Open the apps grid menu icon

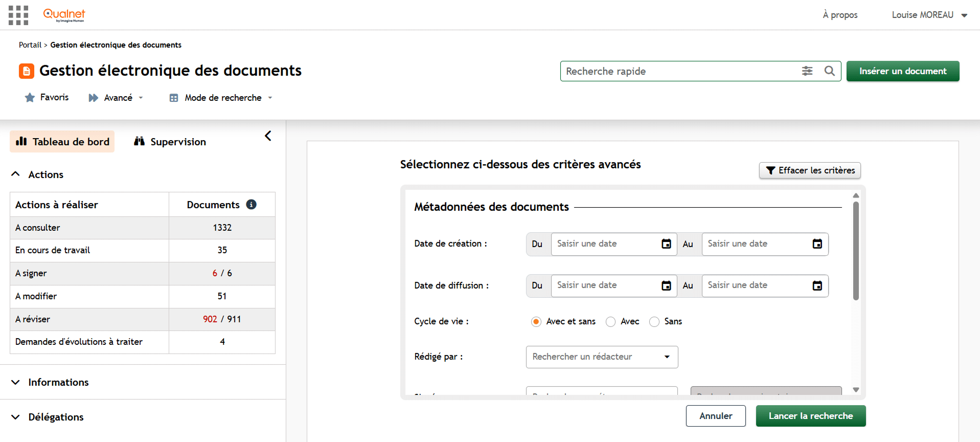pos(18,15)
